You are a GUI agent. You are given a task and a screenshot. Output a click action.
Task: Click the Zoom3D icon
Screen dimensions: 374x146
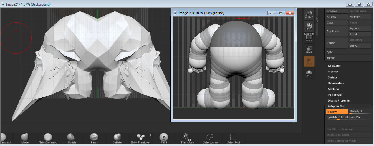pyautogui.click(x=309, y=14)
